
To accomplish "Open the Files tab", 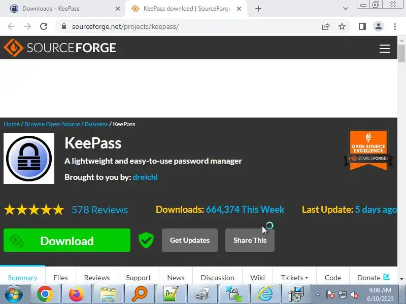I will coord(60,278).
